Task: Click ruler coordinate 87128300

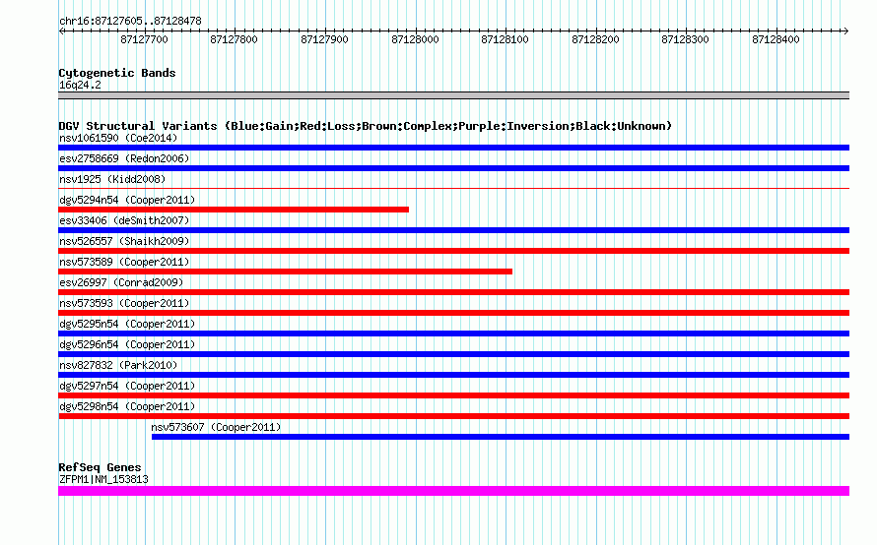Action: coord(685,39)
